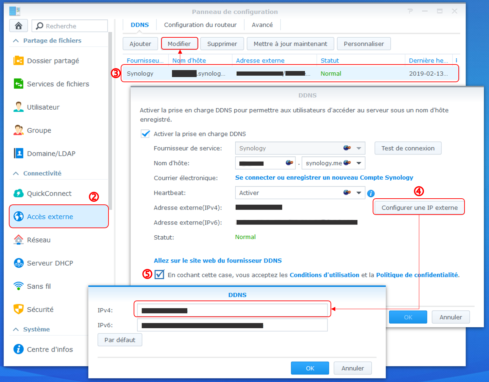The image size is (489, 382).
Task: Click Mettre à jour maintenant
Action: 290,44
